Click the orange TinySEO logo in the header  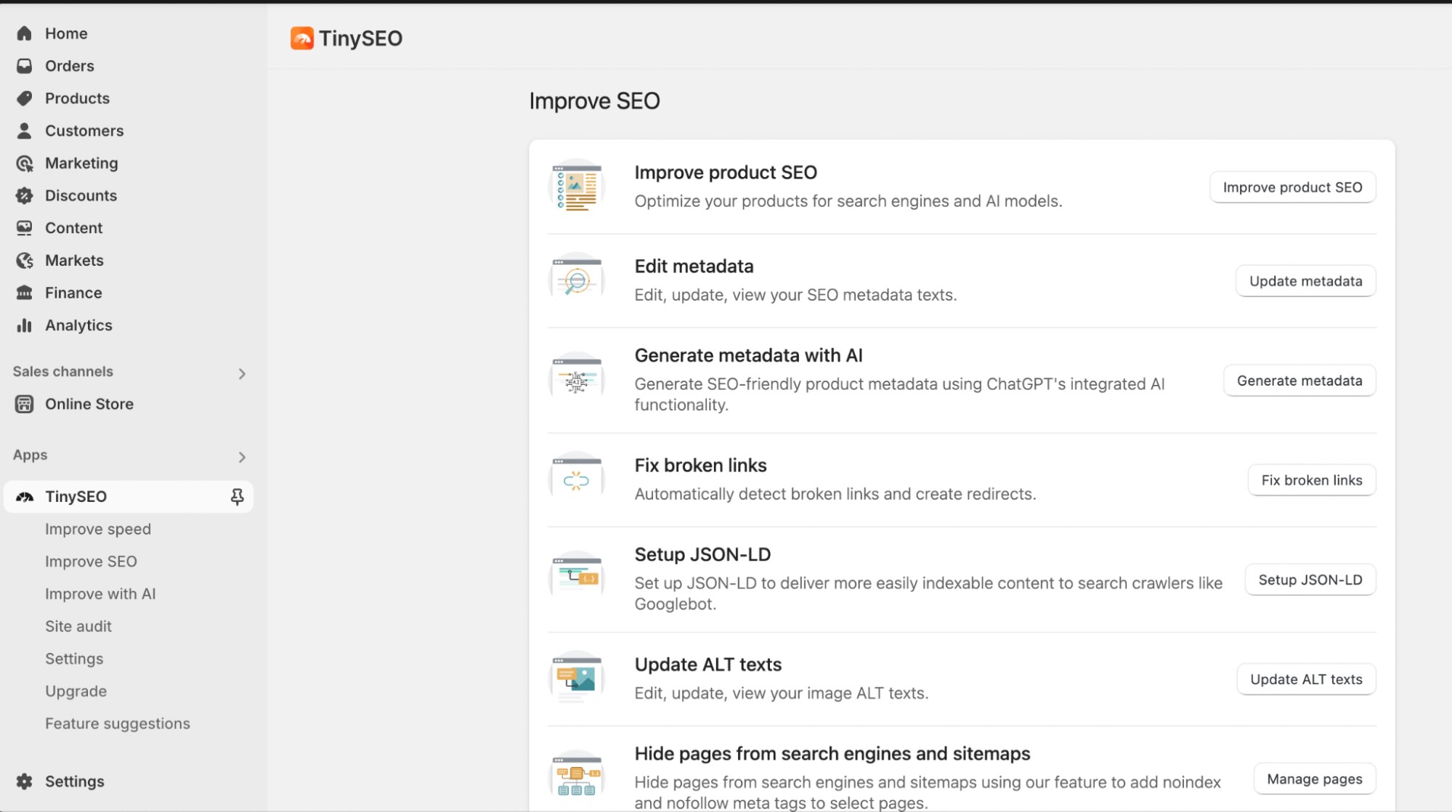click(x=301, y=38)
